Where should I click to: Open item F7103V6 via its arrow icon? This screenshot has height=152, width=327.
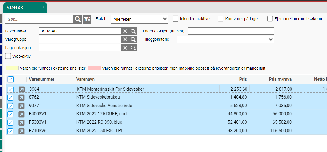(x=21, y=131)
